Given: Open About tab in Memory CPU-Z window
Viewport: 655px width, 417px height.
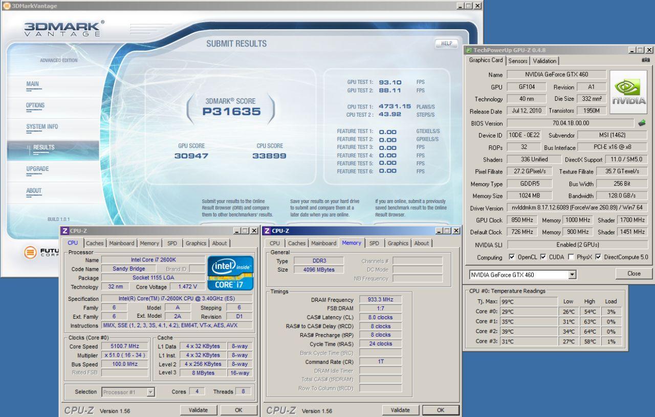Looking at the screenshot, I should tap(422, 243).
